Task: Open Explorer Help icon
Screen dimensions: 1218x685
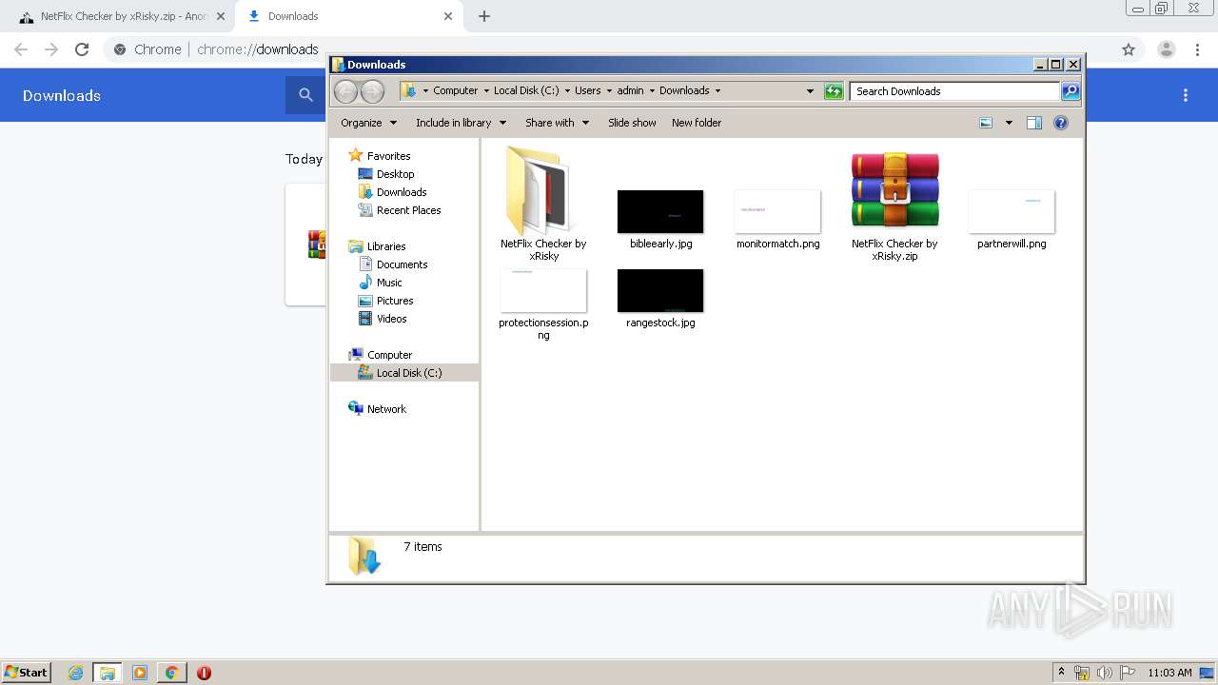Action: [x=1061, y=123]
